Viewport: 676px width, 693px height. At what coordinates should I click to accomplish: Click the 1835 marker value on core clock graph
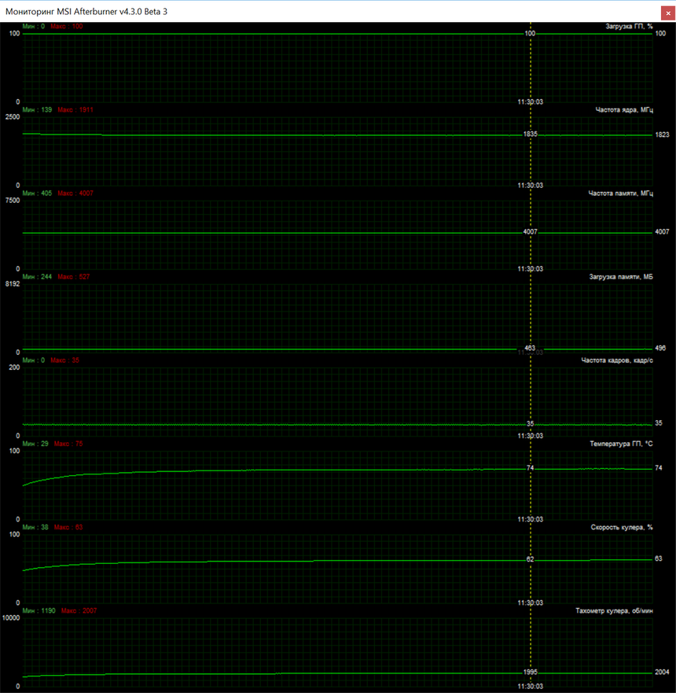point(531,135)
